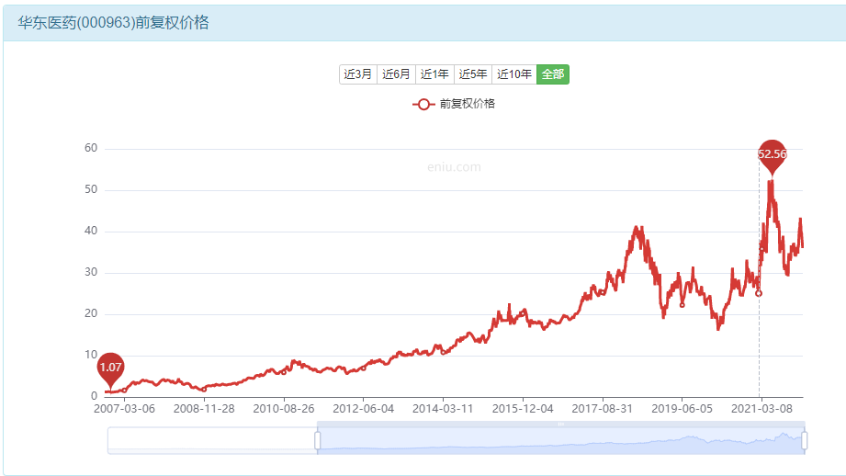Image resolution: width=846 pixels, height=476 pixels.
Task: Click the 2008-11-28 axis label
Action: click(204, 409)
